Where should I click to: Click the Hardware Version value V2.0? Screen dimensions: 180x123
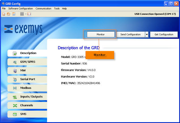(91, 77)
